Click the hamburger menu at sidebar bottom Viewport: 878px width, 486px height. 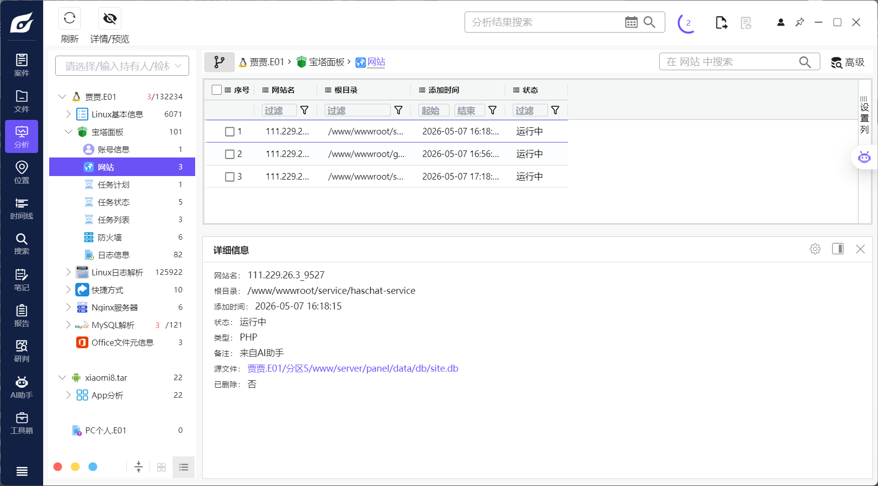(22, 471)
